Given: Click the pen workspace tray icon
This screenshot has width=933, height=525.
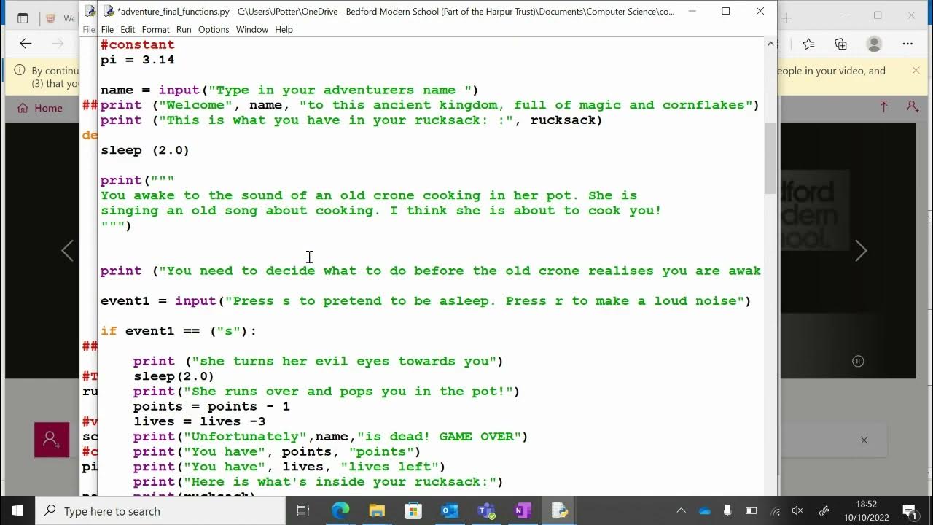Looking at the screenshot, I should (x=824, y=510).
